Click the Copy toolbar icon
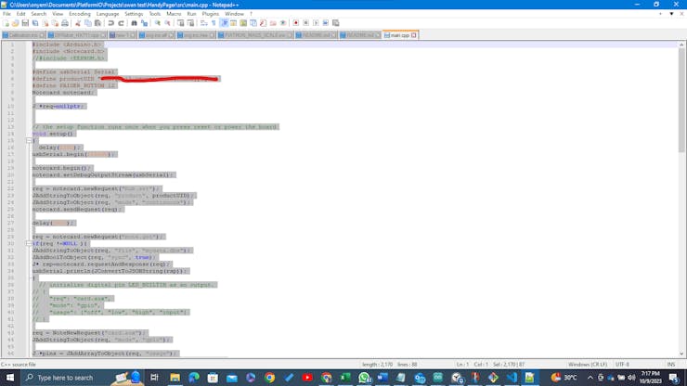 87,23
